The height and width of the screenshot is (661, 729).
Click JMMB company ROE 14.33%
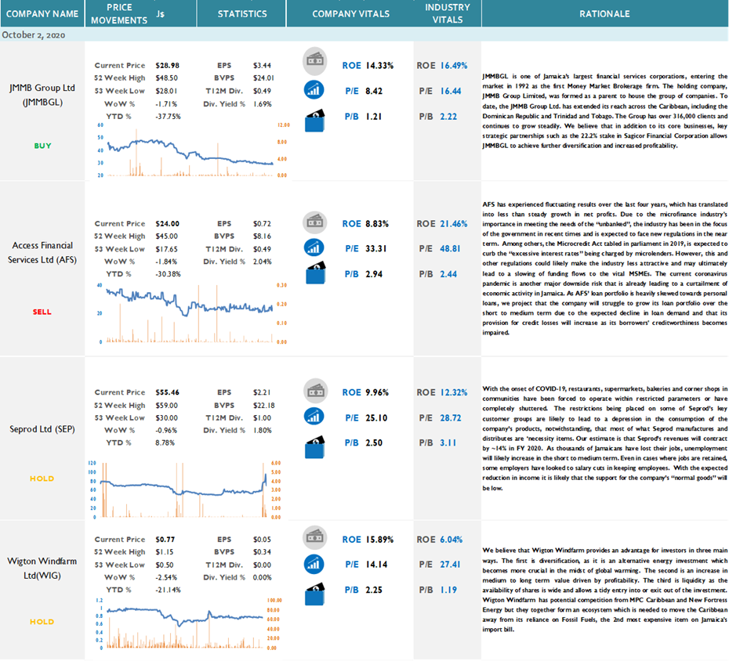tap(379, 66)
